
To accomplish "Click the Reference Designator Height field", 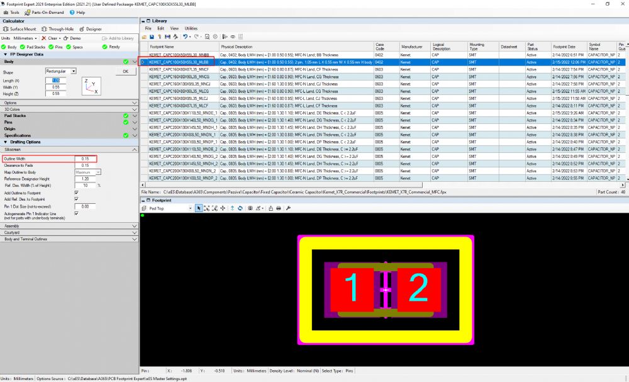I will pyautogui.click(x=85, y=179).
